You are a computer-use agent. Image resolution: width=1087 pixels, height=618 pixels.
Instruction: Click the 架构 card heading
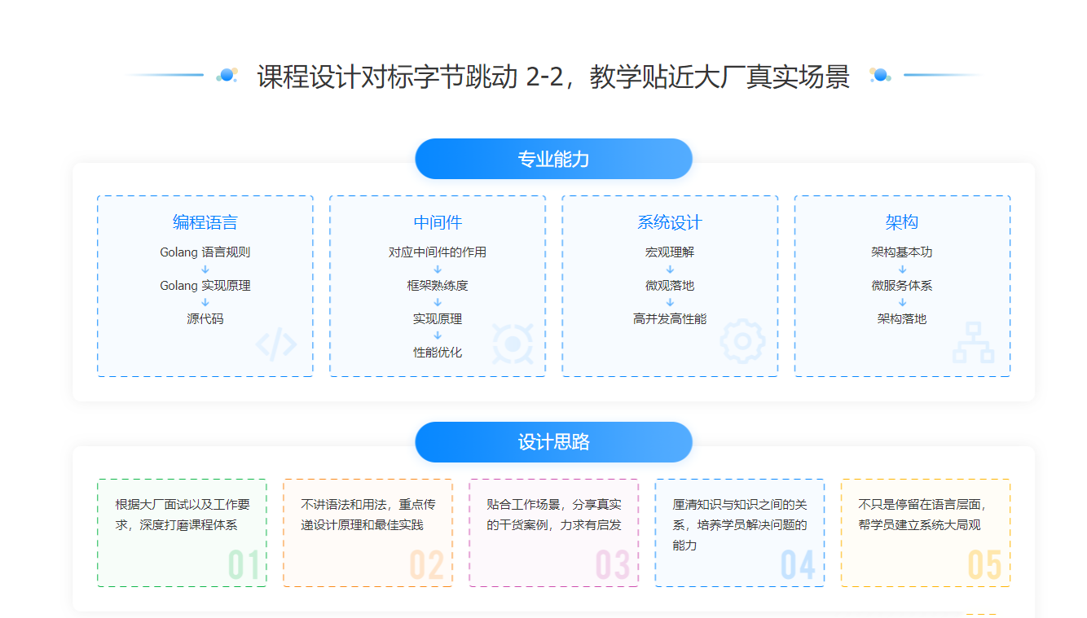[x=902, y=222]
